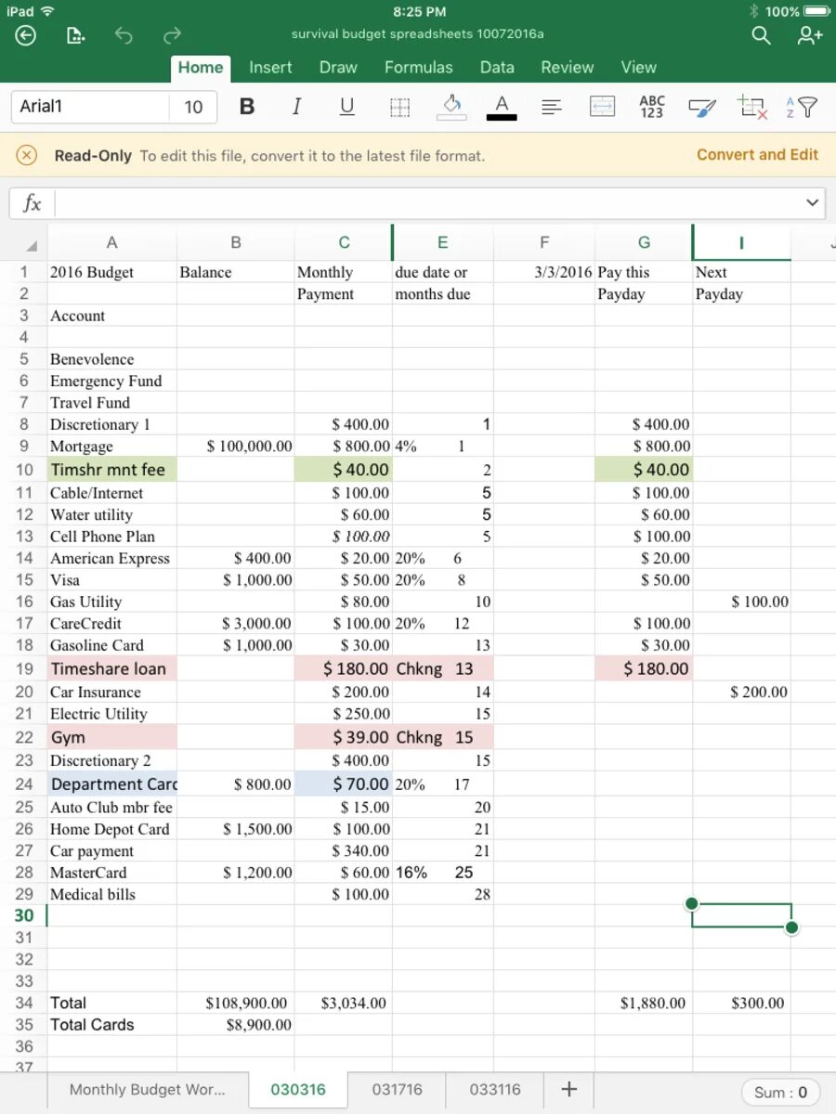Select column G header
Viewport: 836px width, 1114px height.
pyautogui.click(x=644, y=242)
